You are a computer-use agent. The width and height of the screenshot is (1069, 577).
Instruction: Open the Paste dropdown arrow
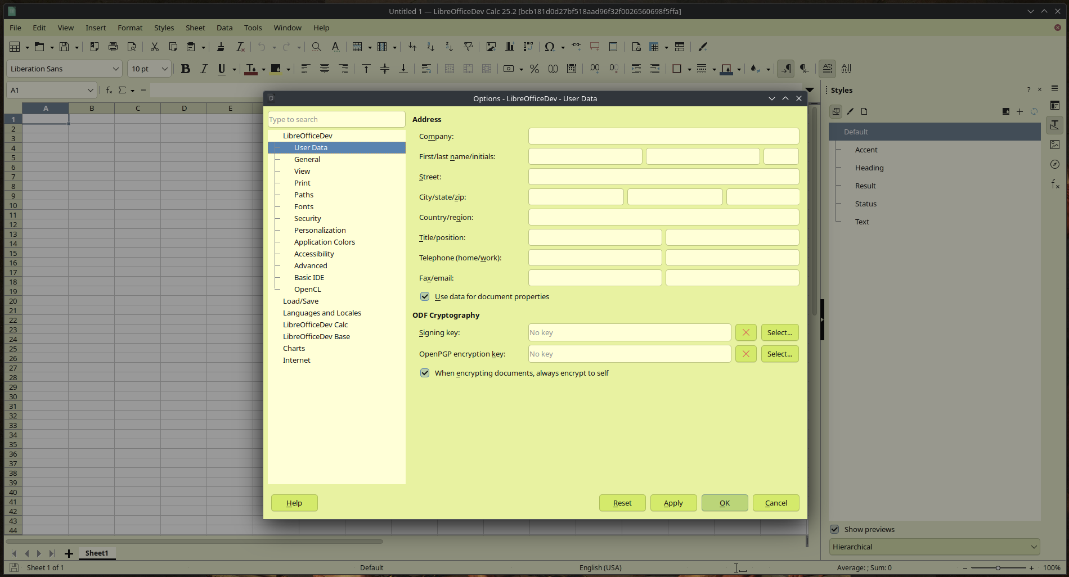(x=203, y=47)
